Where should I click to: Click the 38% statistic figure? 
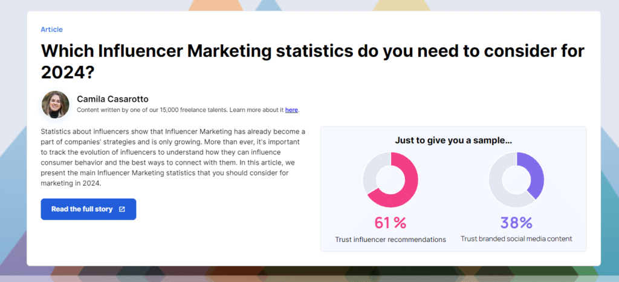516,223
